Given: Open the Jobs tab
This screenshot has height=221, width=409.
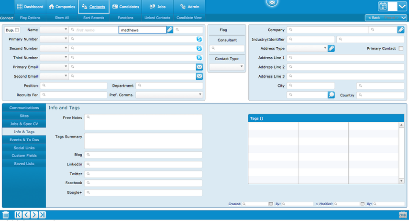Looking at the screenshot, I should 157,7.
